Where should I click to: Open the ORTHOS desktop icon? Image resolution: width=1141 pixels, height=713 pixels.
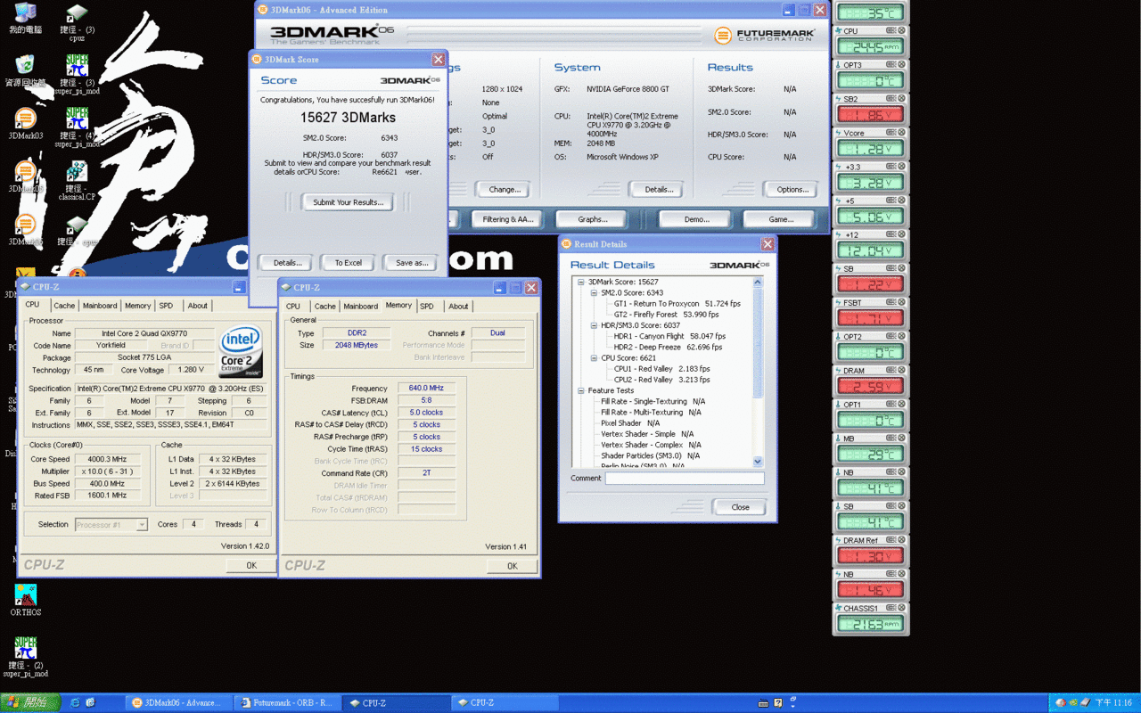(x=25, y=599)
